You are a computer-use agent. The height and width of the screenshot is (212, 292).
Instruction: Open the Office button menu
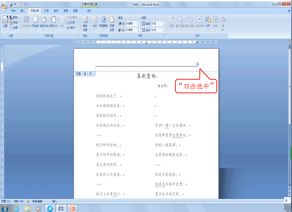(4, 6)
